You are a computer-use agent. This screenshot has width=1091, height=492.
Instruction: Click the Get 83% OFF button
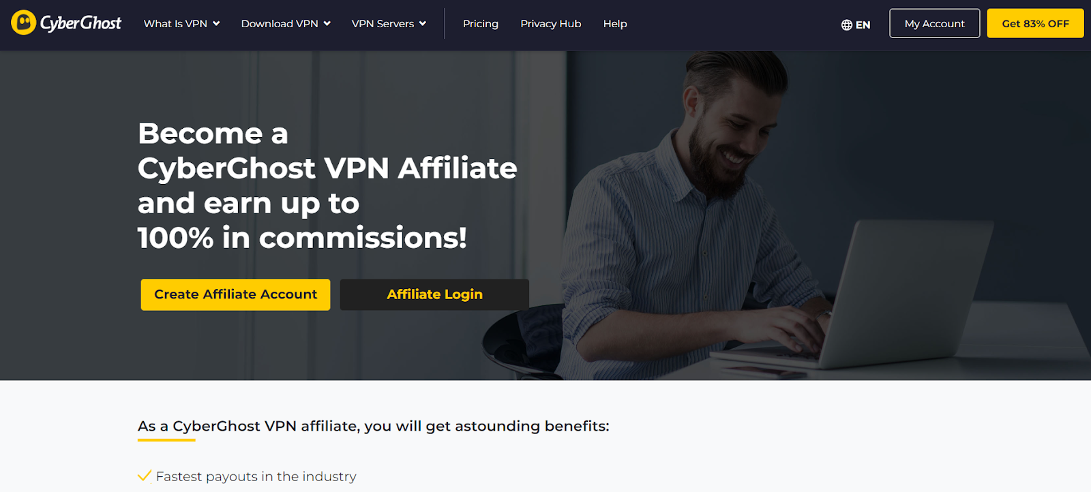tap(1035, 23)
